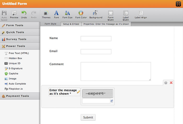Refresh the captcha image
183x124 pixels.
click(x=112, y=101)
